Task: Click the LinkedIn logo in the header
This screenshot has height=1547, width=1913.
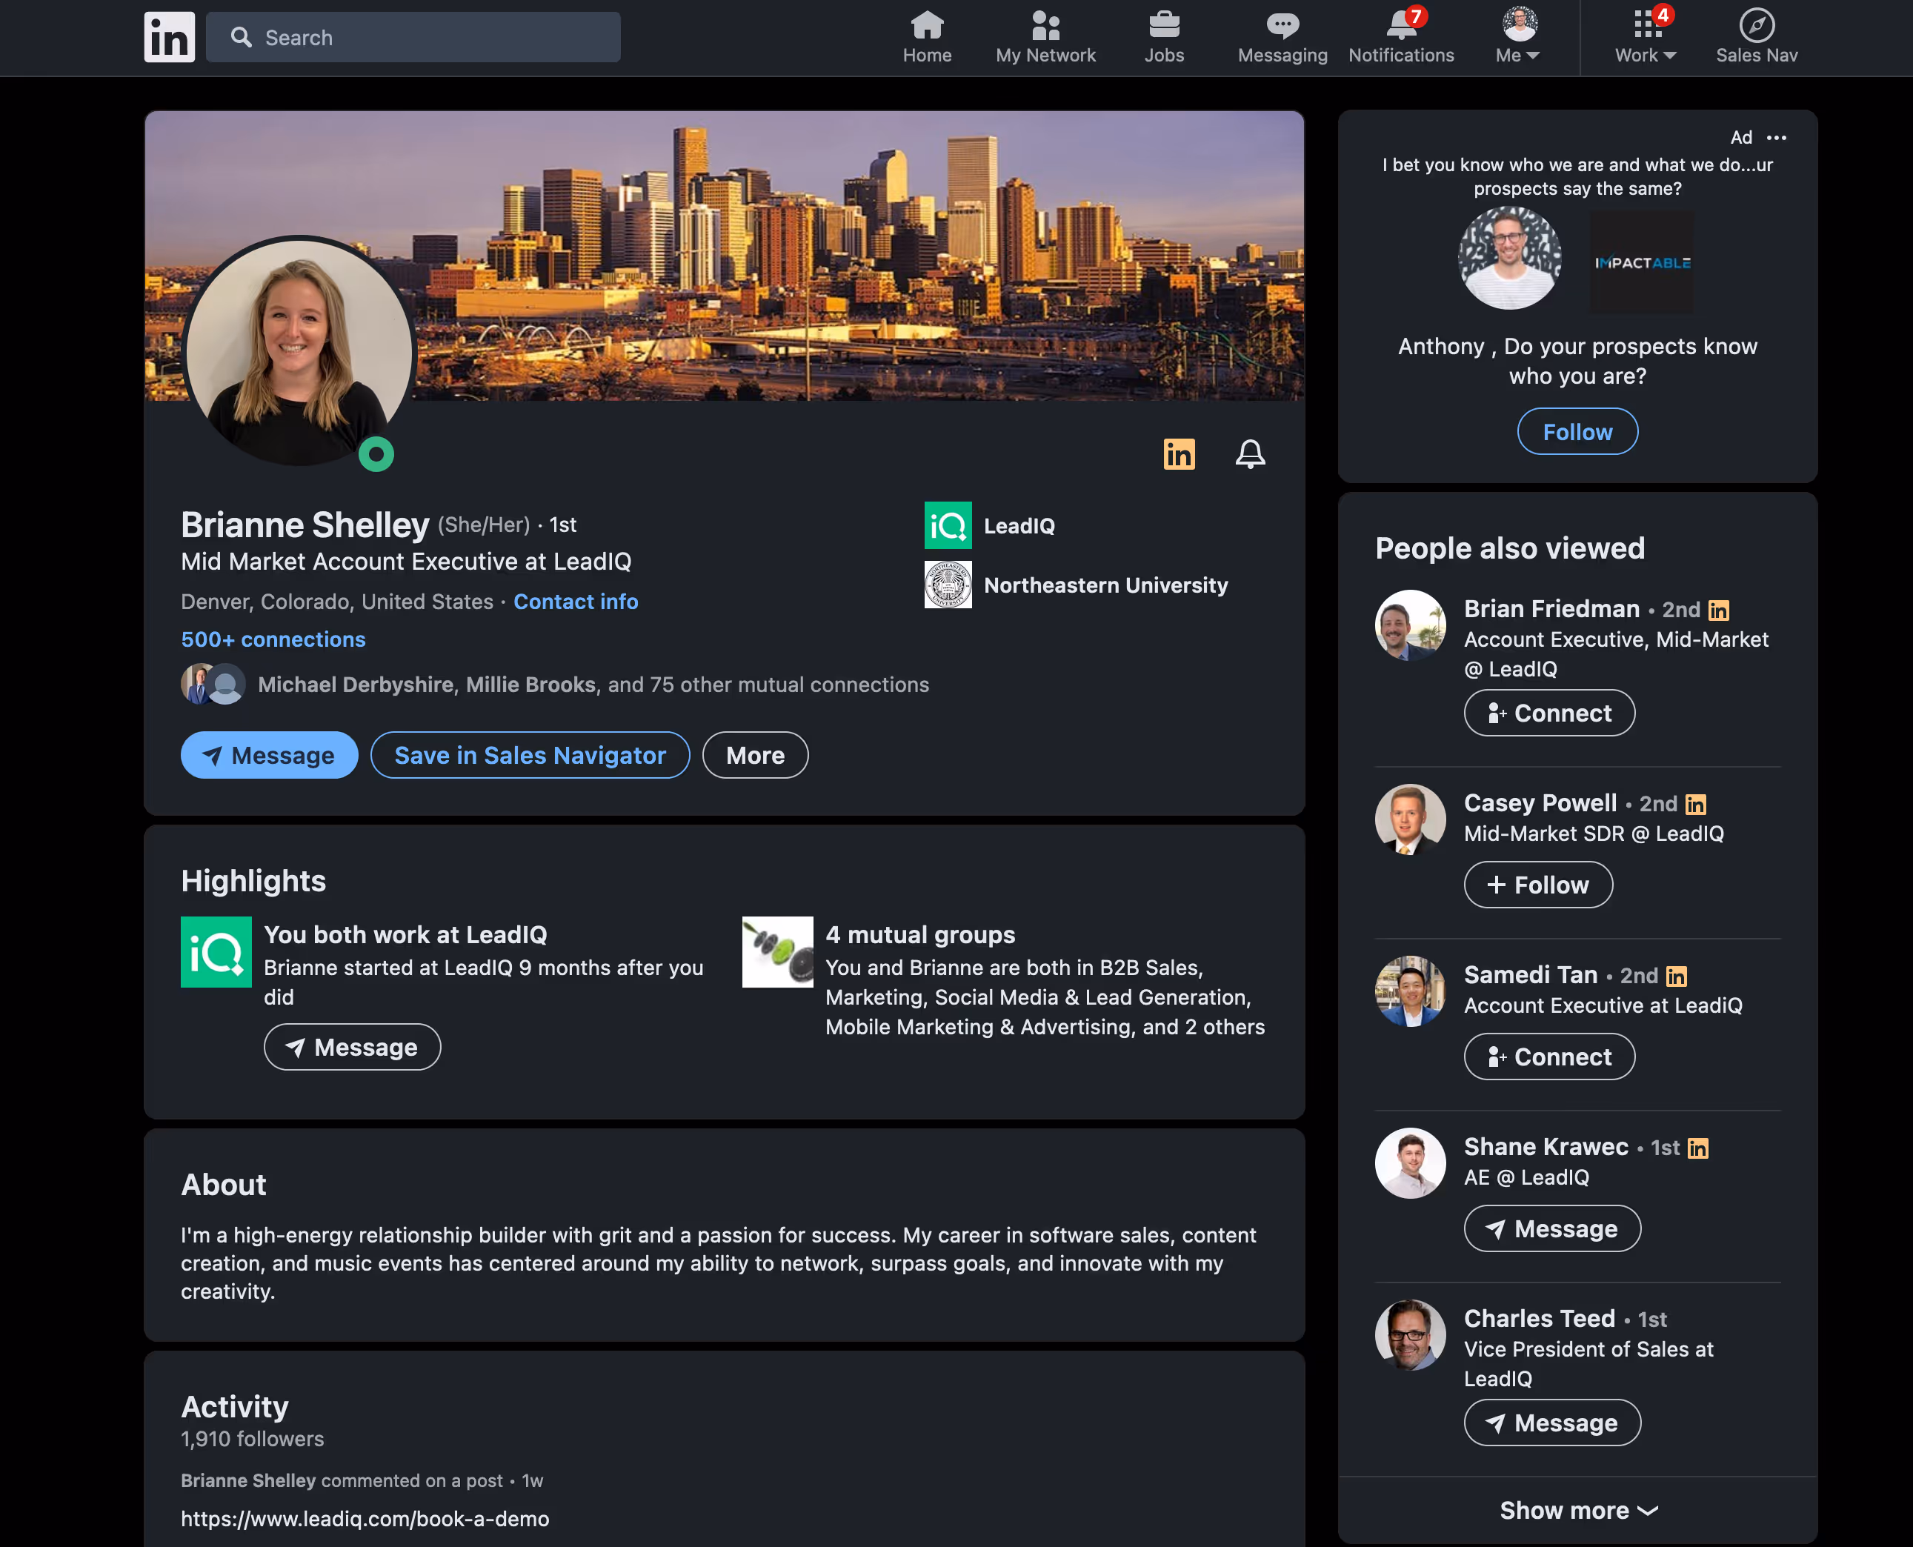Action: click(169, 38)
